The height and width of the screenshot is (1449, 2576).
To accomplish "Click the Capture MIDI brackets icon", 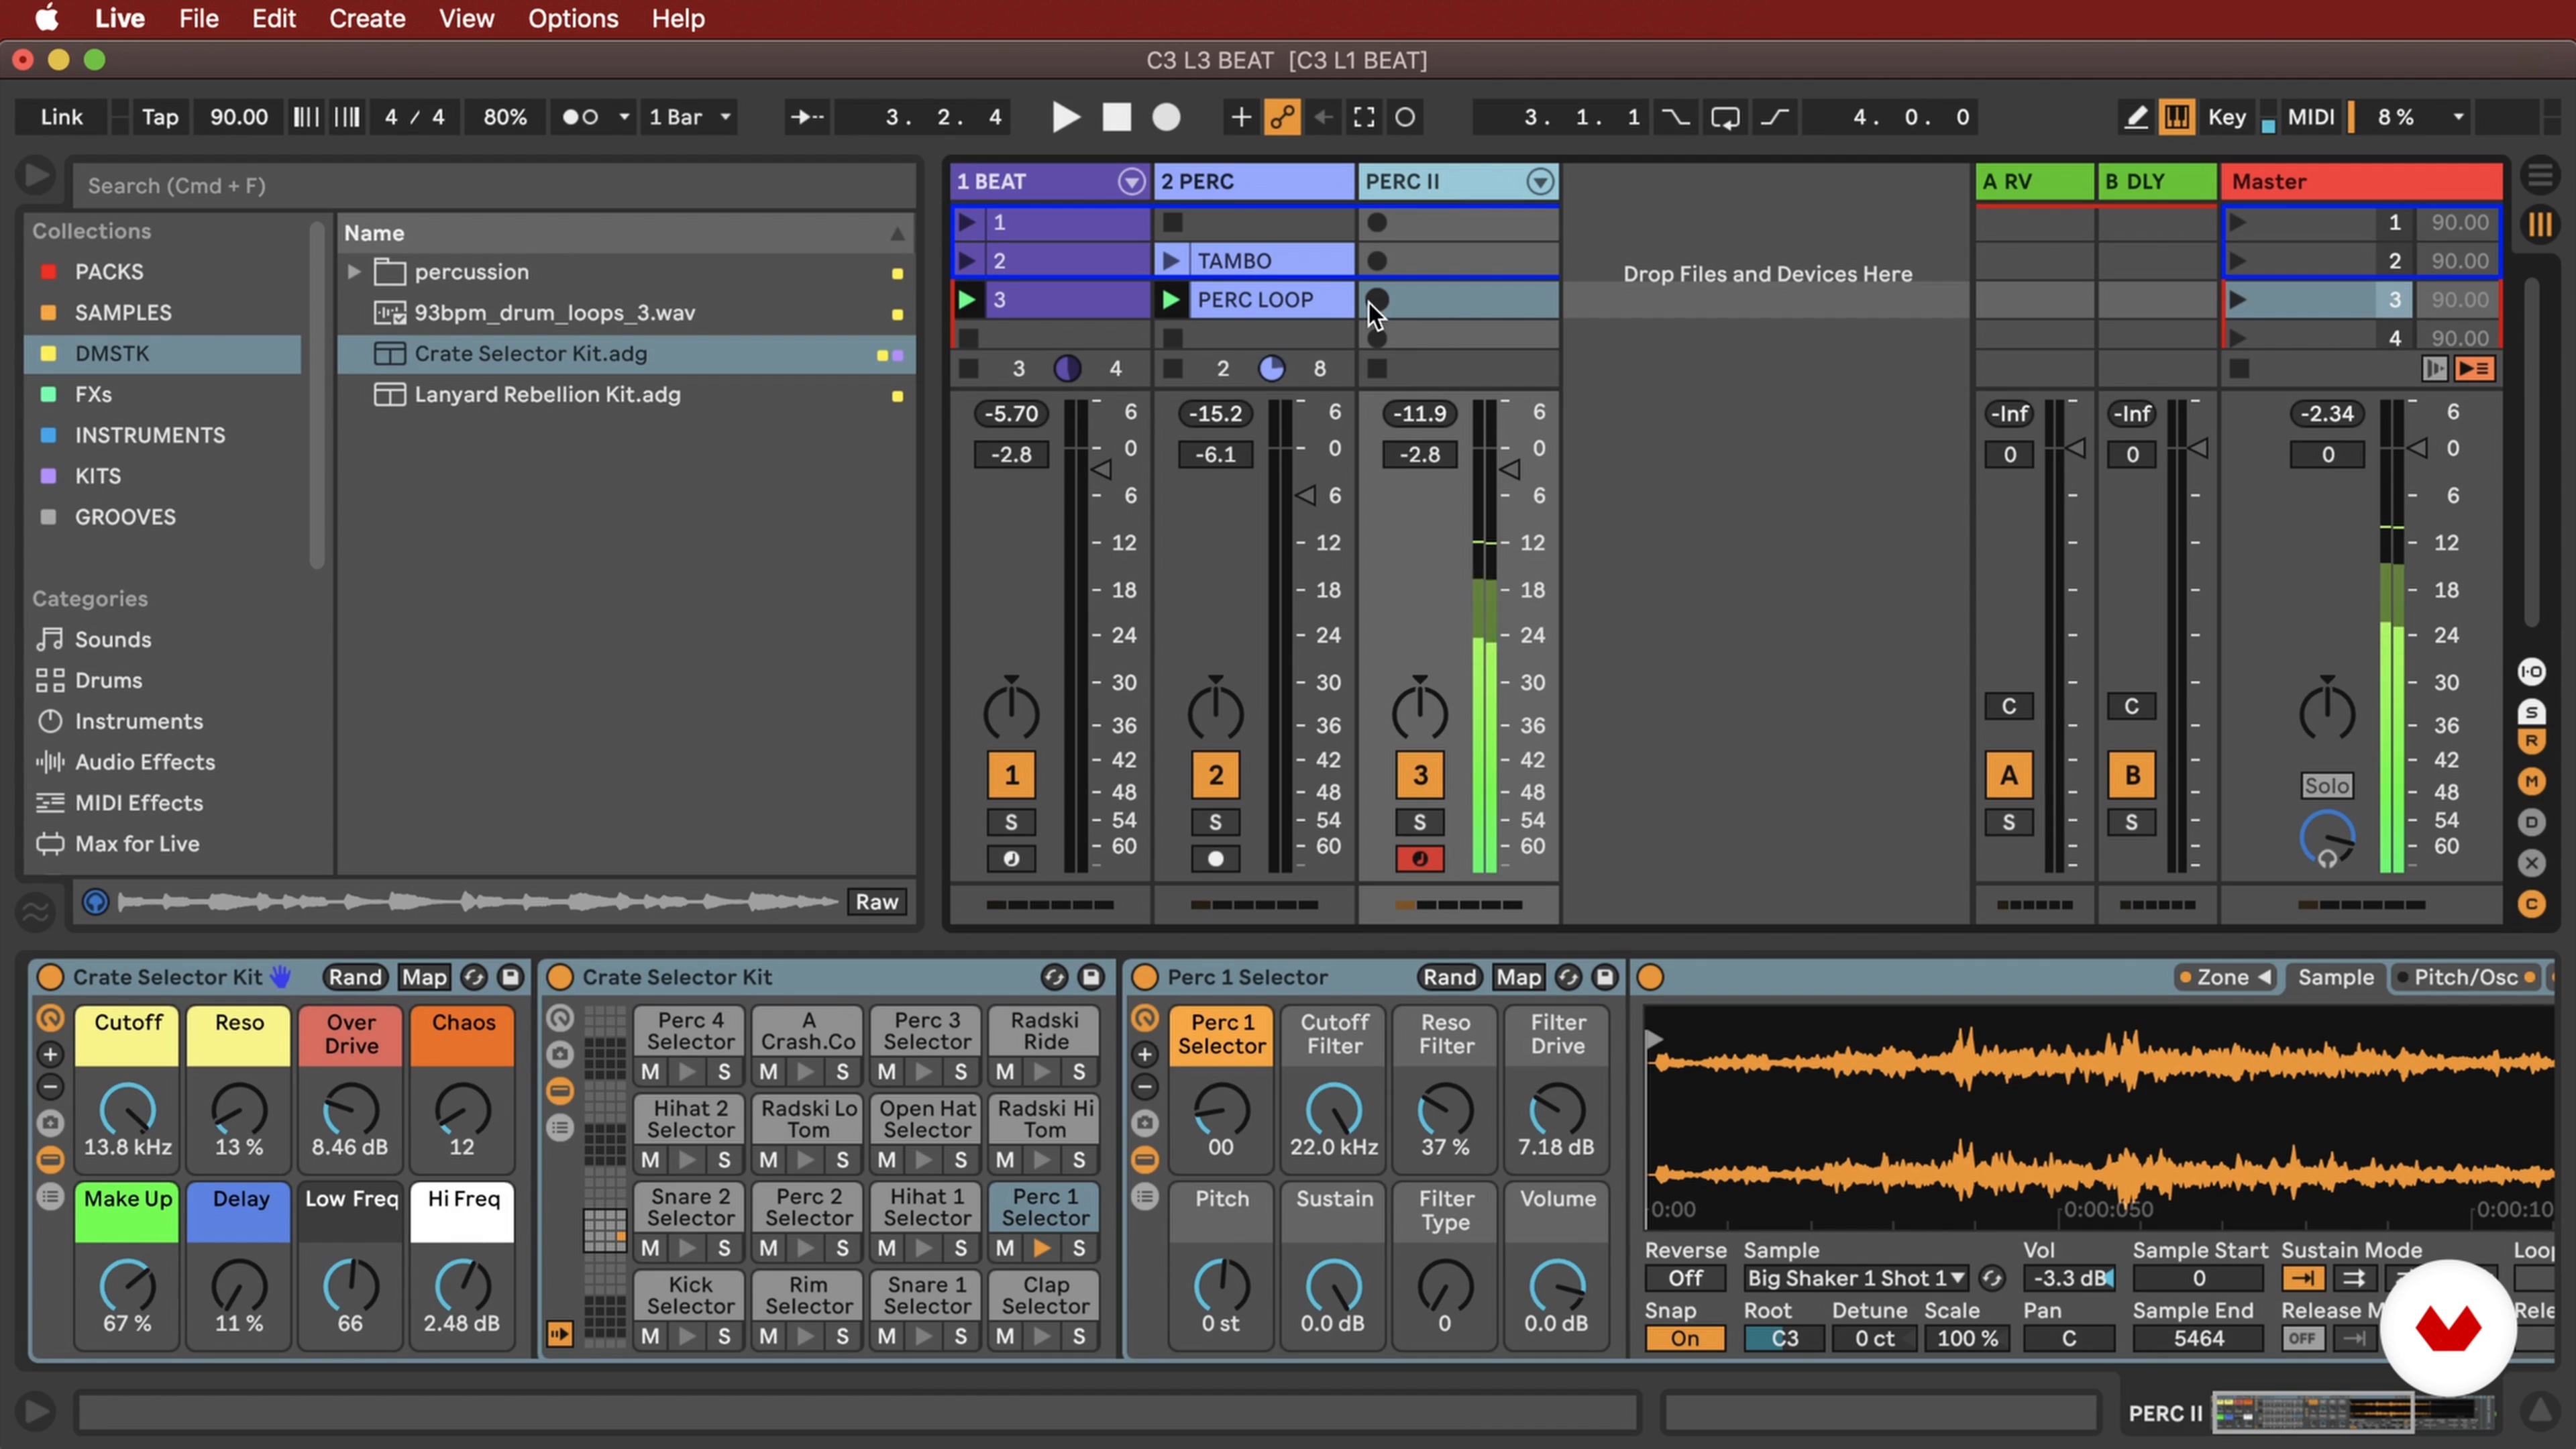I will tap(1364, 117).
